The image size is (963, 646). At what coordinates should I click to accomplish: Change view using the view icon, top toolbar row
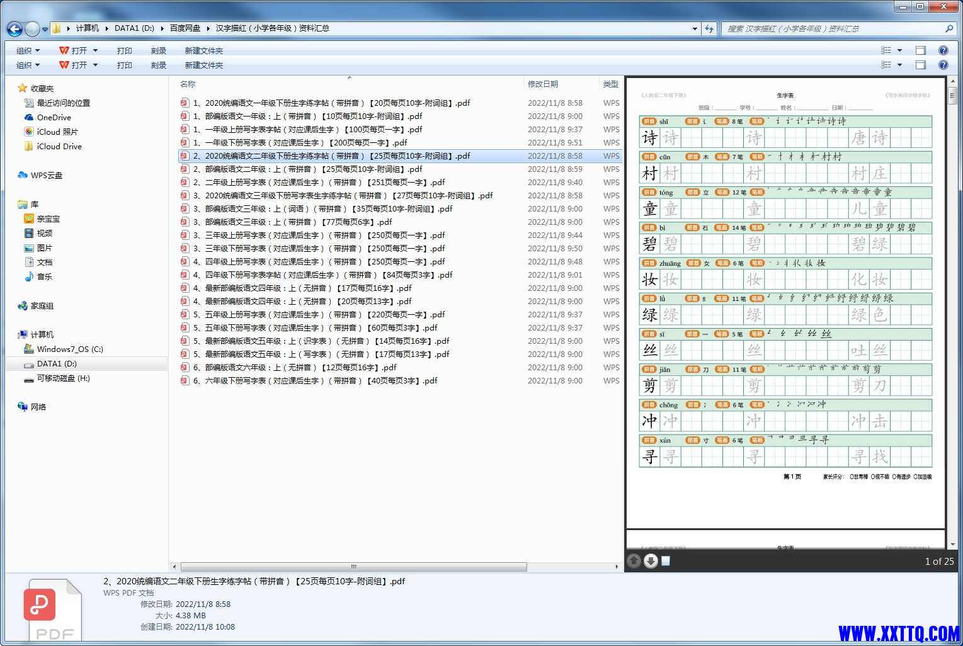(x=886, y=50)
